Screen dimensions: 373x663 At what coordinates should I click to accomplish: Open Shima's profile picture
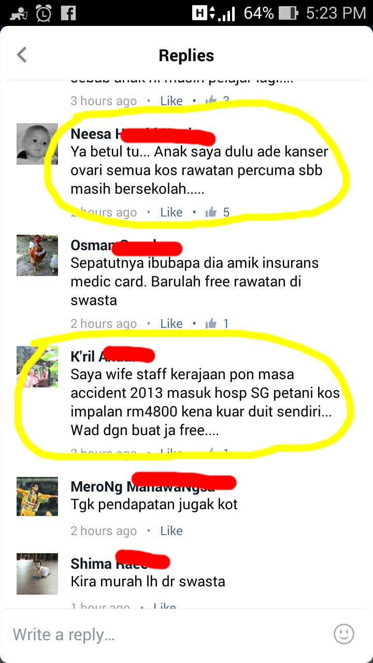point(37,574)
